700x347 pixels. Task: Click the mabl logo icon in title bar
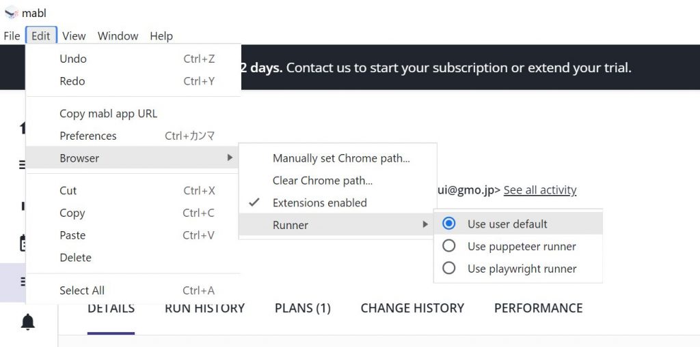11,13
